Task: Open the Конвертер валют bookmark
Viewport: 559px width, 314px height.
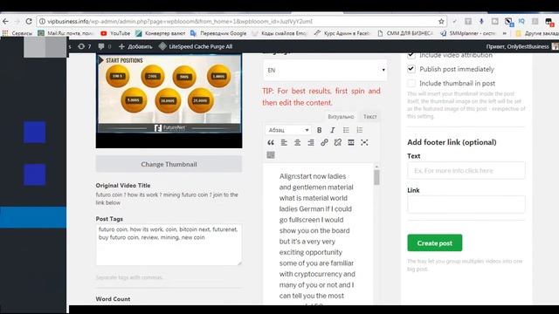Action: 161,33
